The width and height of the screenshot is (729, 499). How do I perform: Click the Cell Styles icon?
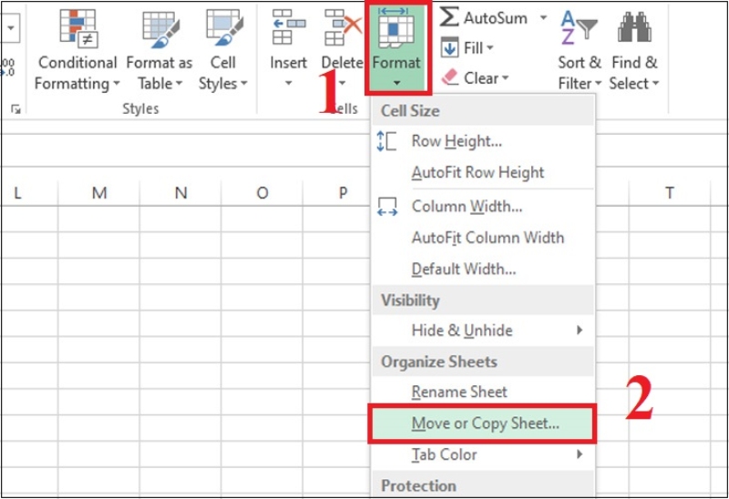pyautogui.click(x=223, y=28)
